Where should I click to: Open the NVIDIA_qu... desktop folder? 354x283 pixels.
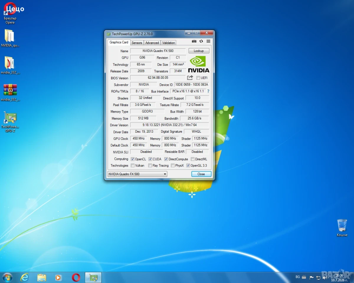tap(10, 38)
